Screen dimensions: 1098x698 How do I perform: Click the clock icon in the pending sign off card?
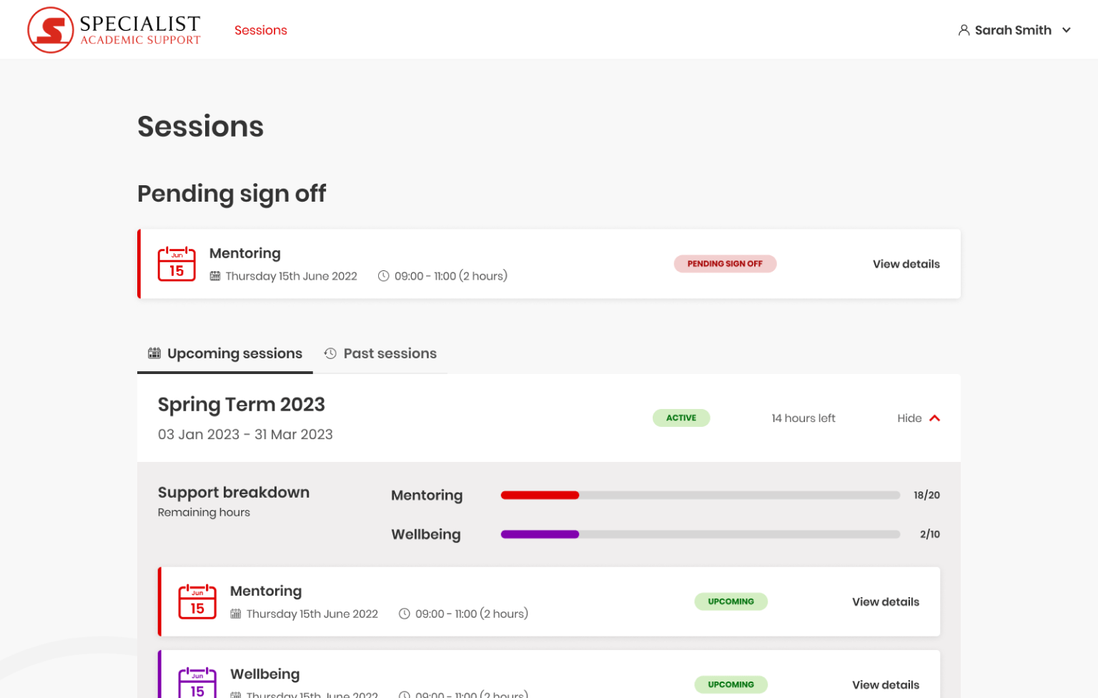(x=384, y=276)
